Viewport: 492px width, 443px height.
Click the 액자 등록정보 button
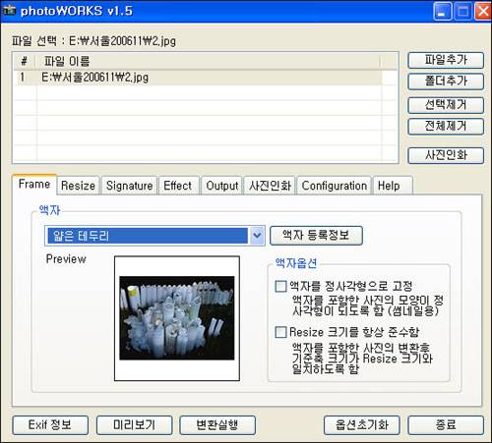click(316, 236)
